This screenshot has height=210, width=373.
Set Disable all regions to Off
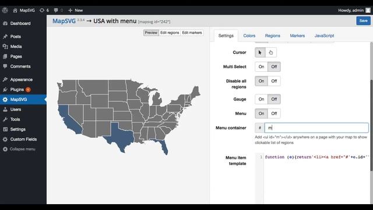274,81
